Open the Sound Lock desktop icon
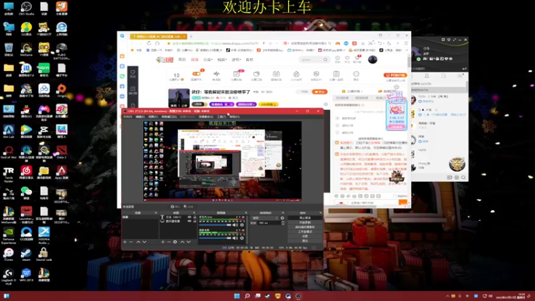This screenshot has height=301, width=535. coord(44,255)
